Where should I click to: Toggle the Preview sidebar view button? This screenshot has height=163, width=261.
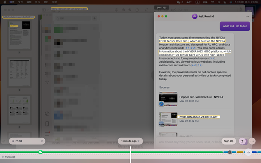pos(44,10)
